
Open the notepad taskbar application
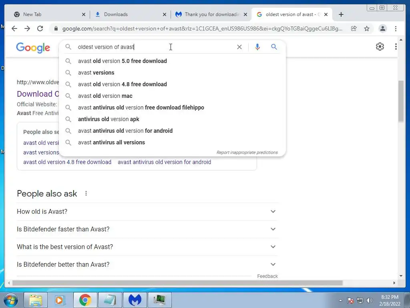point(110,300)
